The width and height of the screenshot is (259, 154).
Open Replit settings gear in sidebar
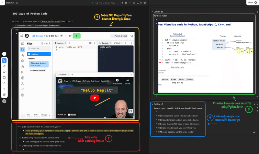pyautogui.click(x=23, y=95)
